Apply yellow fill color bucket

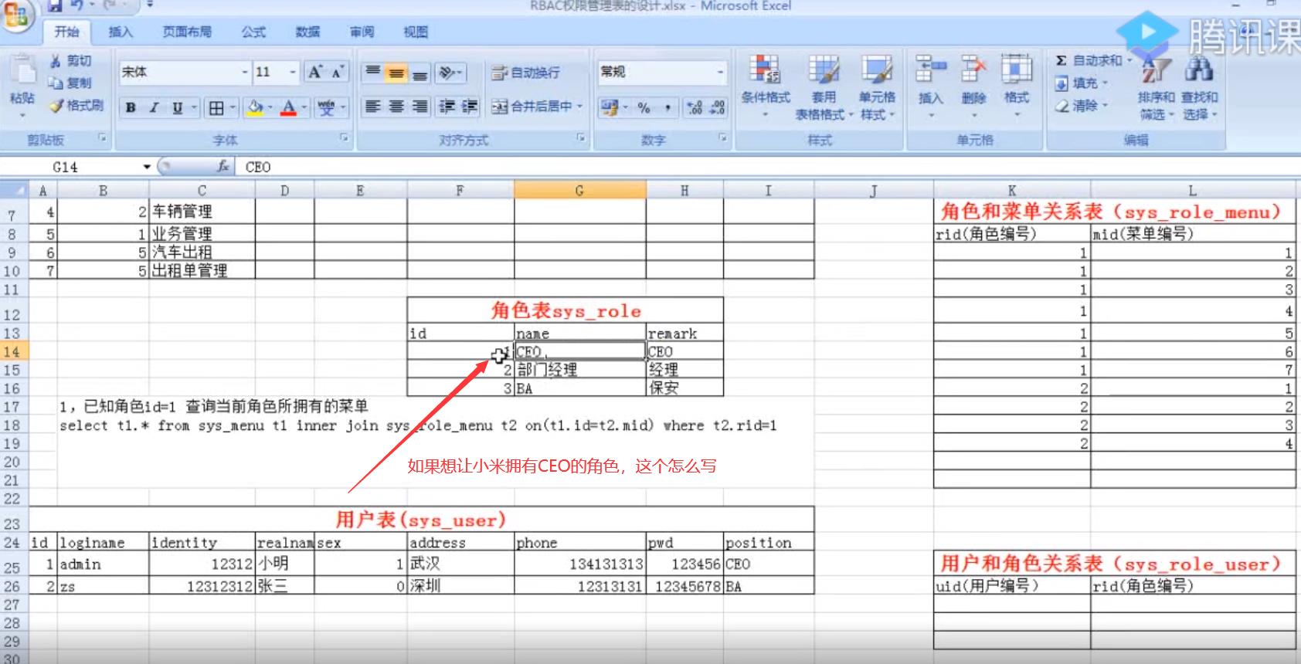pos(255,107)
